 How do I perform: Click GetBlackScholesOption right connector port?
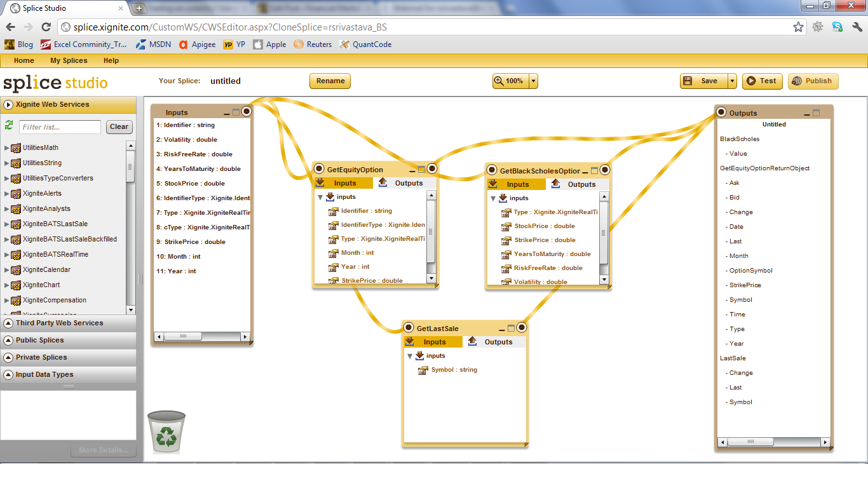[605, 170]
